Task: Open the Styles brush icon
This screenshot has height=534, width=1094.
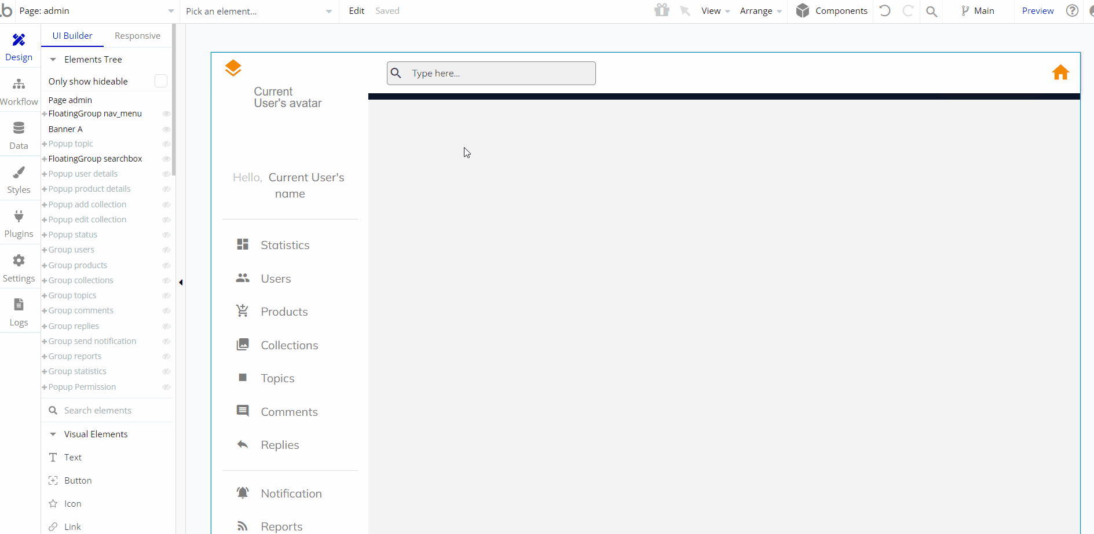Action: pyautogui.click(x=19, y=172)
